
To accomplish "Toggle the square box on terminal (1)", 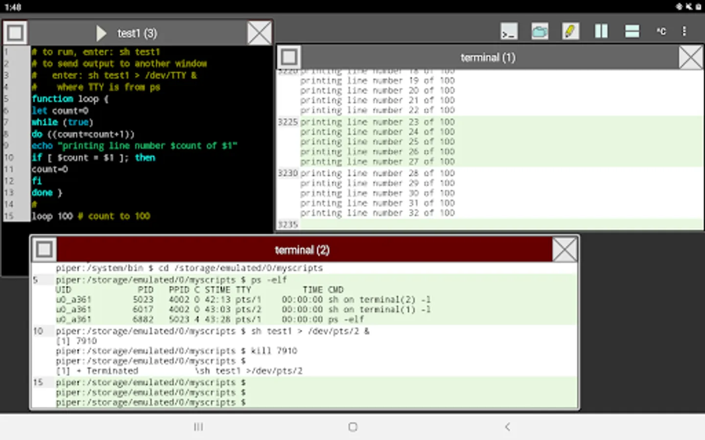I will click(289, 57).
